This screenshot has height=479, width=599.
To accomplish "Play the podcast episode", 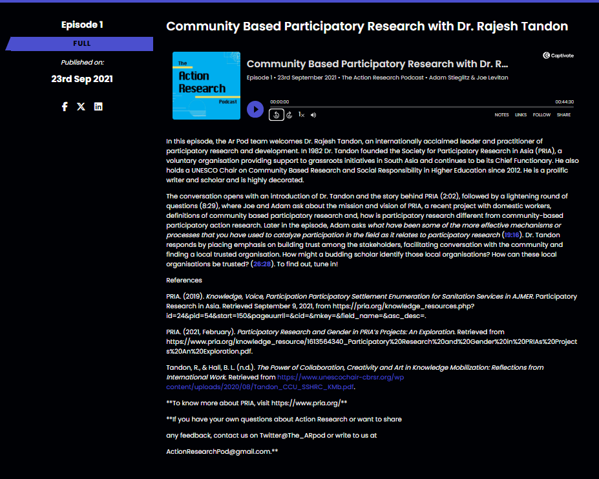I will (x=255, y=109).
